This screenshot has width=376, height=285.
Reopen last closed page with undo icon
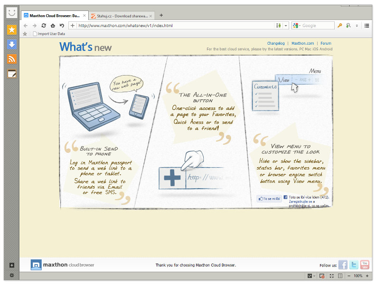pos(62,26)
